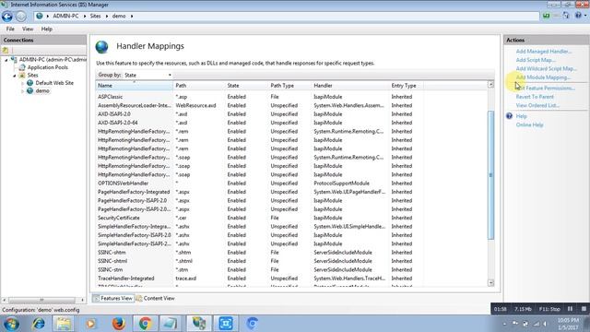Open media player from taskbar

[x=90, y=324]
